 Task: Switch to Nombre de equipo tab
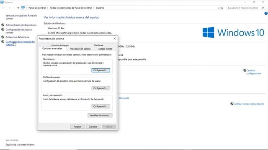[x=60, y=45]
